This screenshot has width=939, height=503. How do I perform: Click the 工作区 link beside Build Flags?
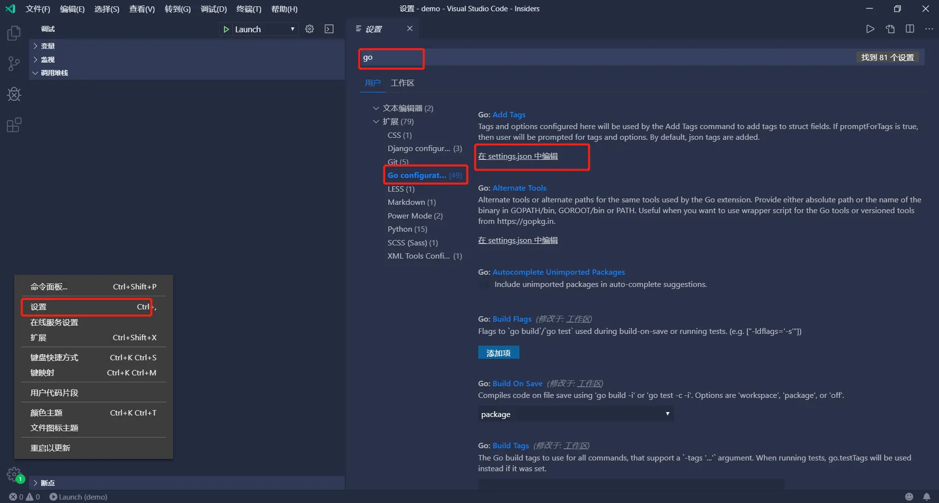579,319
